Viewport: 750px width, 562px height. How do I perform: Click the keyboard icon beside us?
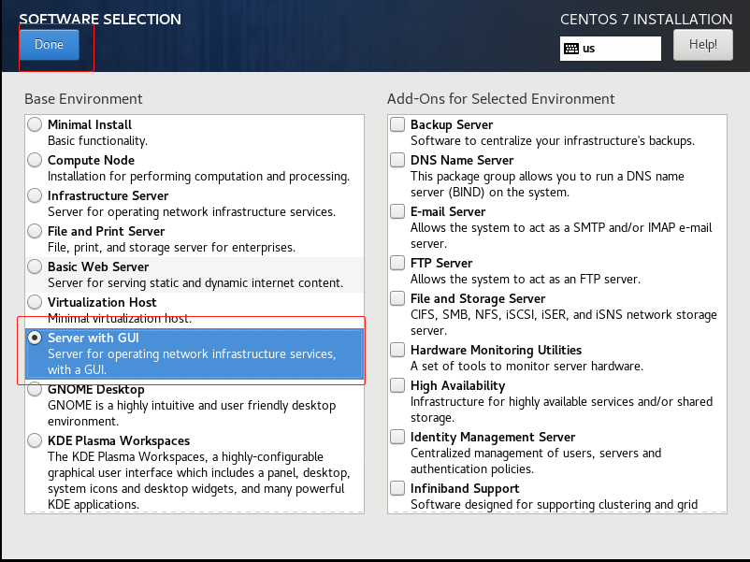571,49
